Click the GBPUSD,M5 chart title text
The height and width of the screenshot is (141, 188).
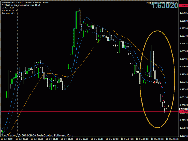[8, 2]
